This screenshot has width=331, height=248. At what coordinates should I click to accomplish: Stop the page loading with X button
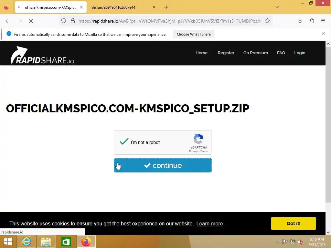[31, 21]
